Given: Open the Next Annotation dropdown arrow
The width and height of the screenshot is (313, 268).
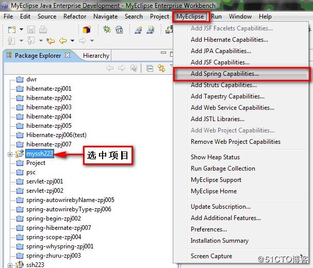Looking at the screenshot, I should point(21,41).
